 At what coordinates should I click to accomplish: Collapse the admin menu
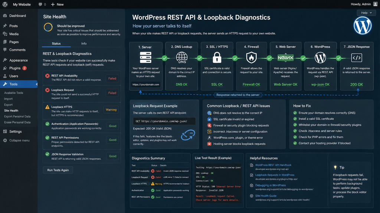coord(19,140)
